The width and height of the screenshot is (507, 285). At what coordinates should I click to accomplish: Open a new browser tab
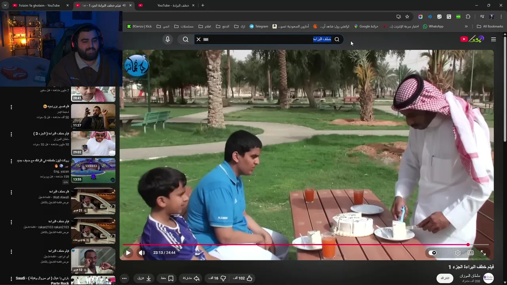[x=203, y=6]
